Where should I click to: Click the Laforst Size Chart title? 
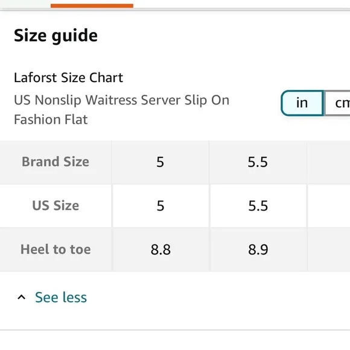(68, 78)
